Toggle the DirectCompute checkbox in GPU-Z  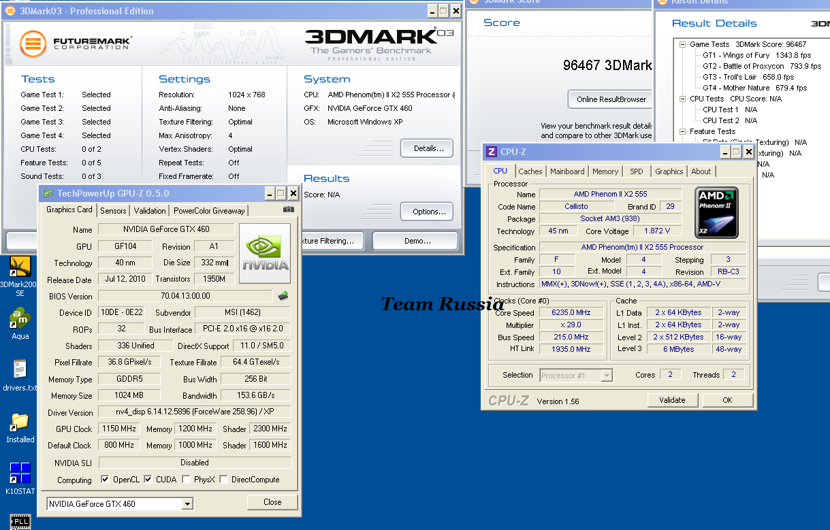(x=223, y=480)
